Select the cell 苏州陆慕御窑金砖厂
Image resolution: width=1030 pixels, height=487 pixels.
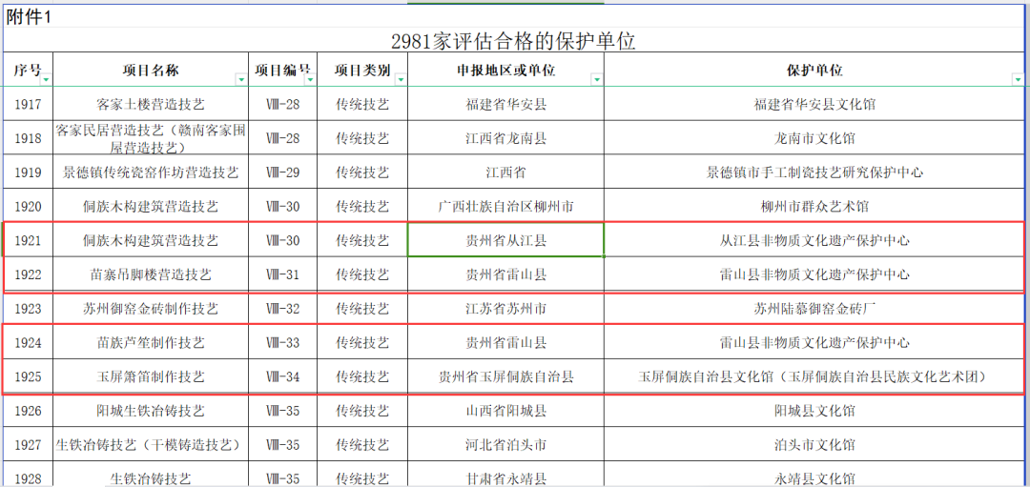pos(814,309)
